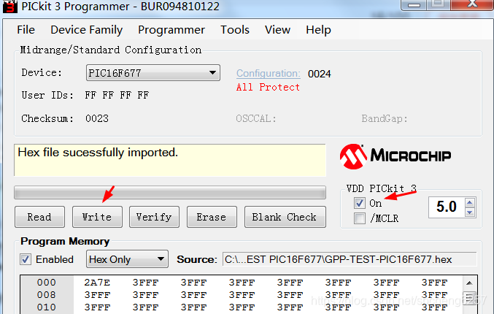Image resolution: width=494 pixels, height=314 pixels.
Task: Toggle Program Memory Enabled checkbox
Action: [26, 259]
